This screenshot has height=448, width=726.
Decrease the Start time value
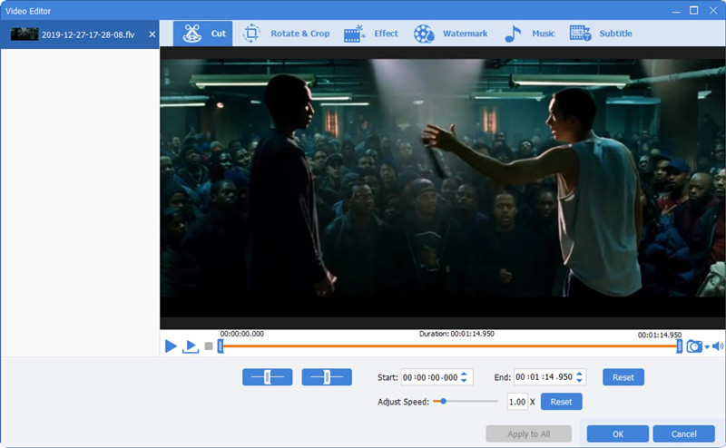click(x=465, y=381)
